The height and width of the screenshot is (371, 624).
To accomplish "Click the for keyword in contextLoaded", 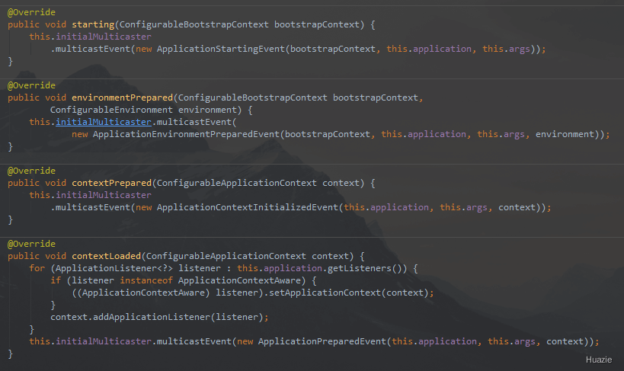I will coord(37,269).
